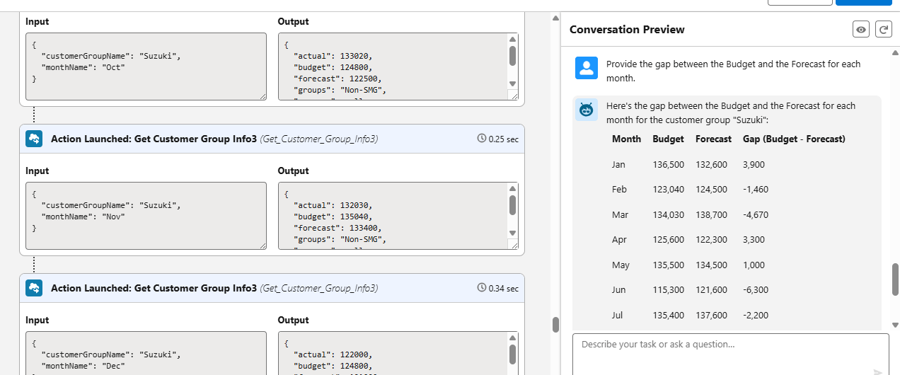
Task: Click the Oct input JSON text area
Action: (146, 67)
